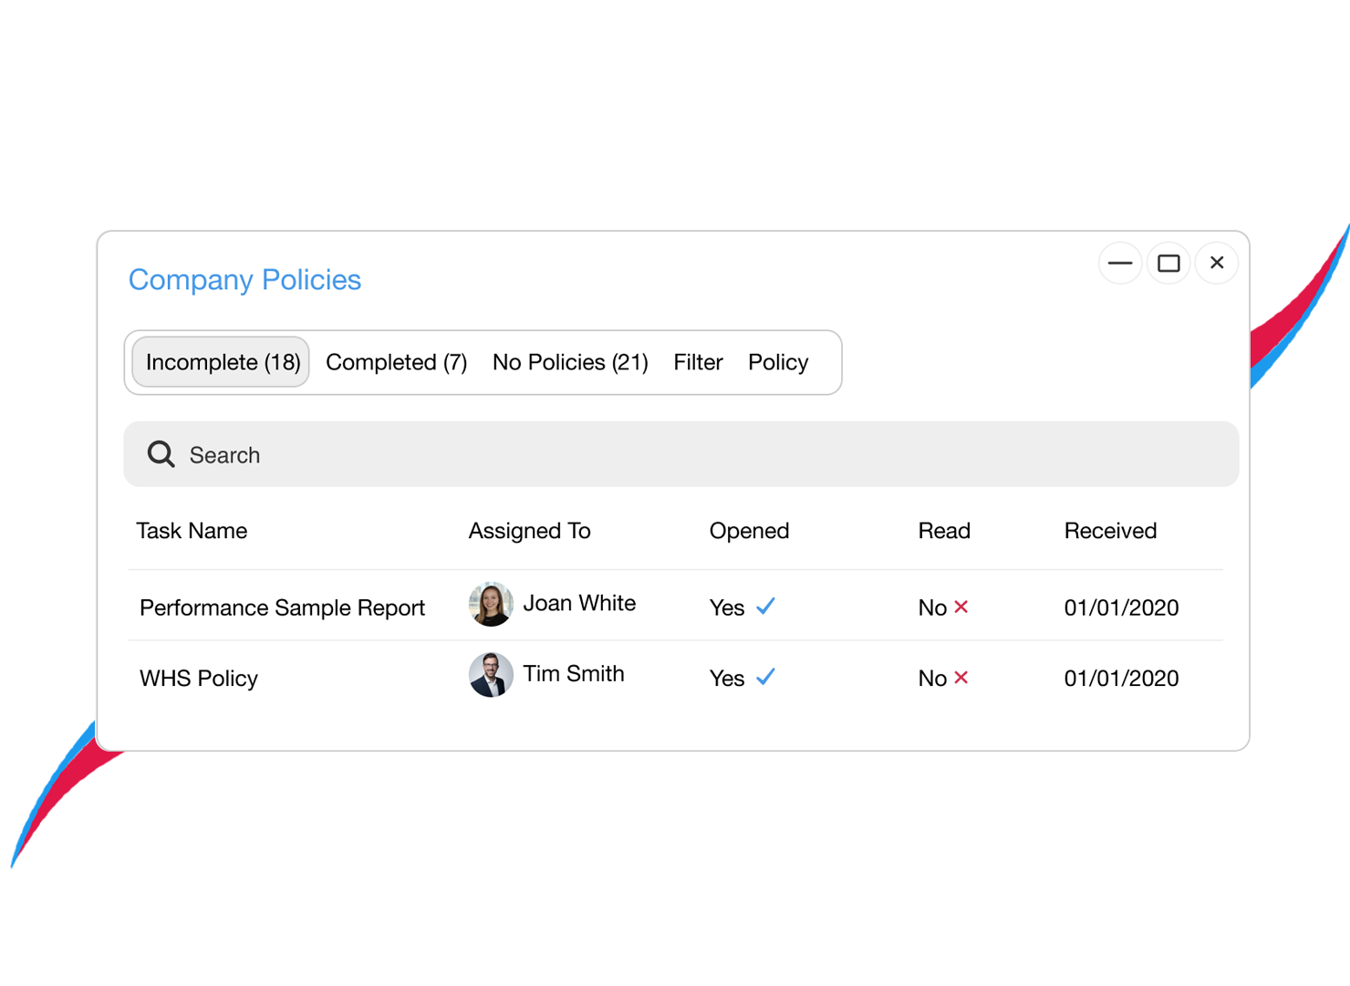Click the red X in WHS Policy row
Screen dimensions: 1350x986
click(x=961, y=678)
